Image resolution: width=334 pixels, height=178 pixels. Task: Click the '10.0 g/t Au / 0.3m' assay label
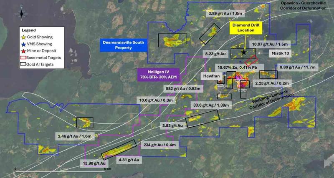click(155, 100)
